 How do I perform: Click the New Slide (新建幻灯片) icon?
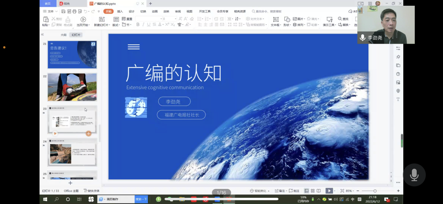coord(102,20)
